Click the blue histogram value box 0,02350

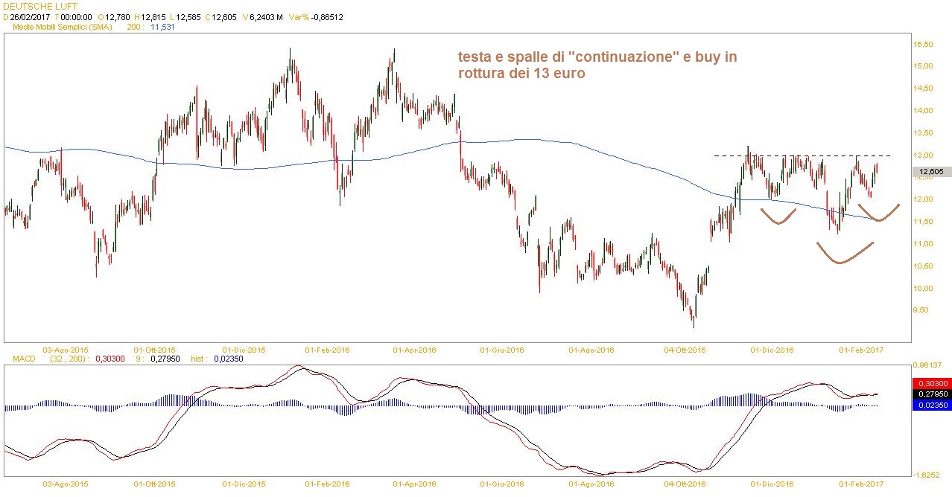coord(930,405)
